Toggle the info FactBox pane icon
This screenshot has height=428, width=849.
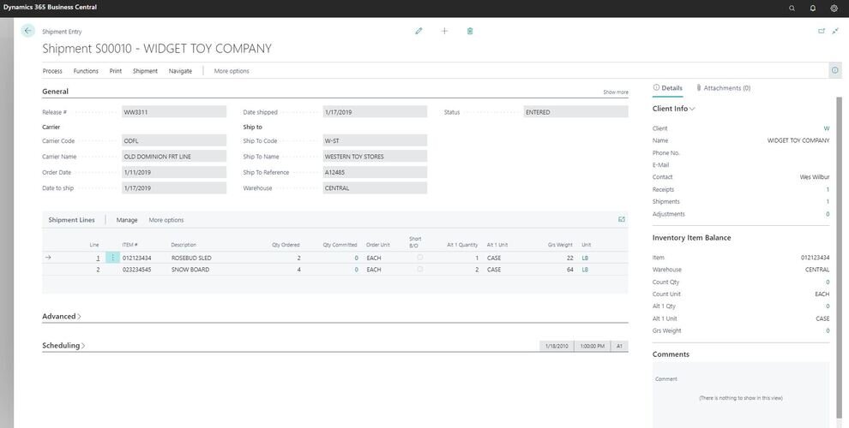(834, 70)
